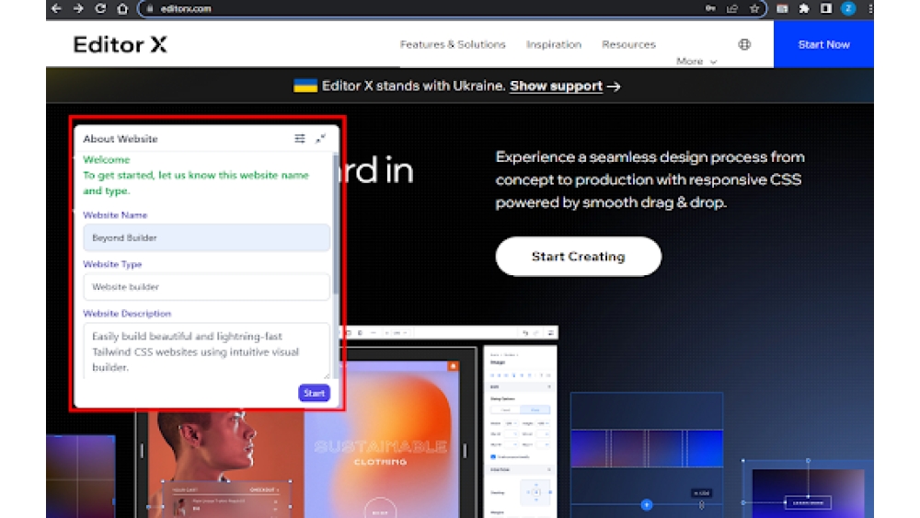This screenshot has height=518, width=920.
Task: Click the Start button in the About Website panel
Action: pos(314,393)
